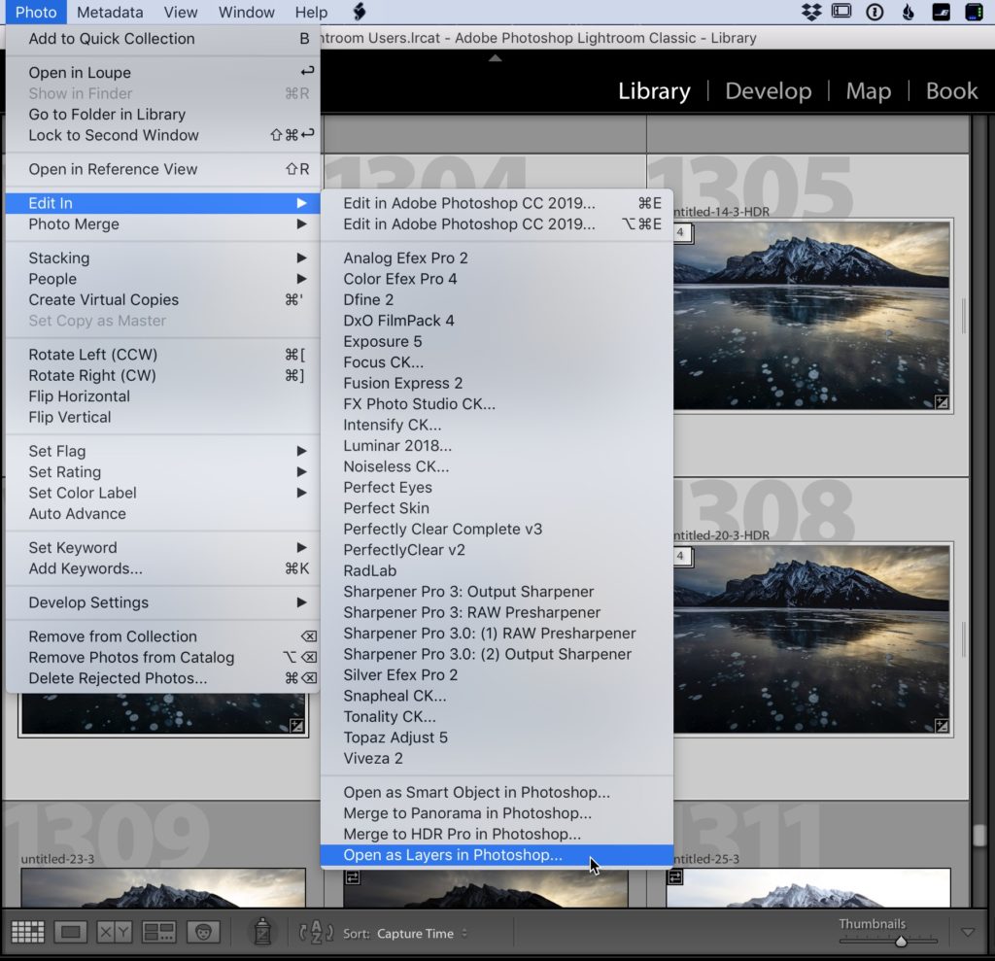Expand the Set Rating submenu
The image size is (995, 961).
162,471
